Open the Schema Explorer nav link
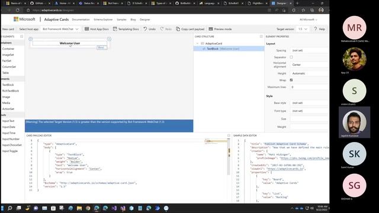 (x=103, y=20)
